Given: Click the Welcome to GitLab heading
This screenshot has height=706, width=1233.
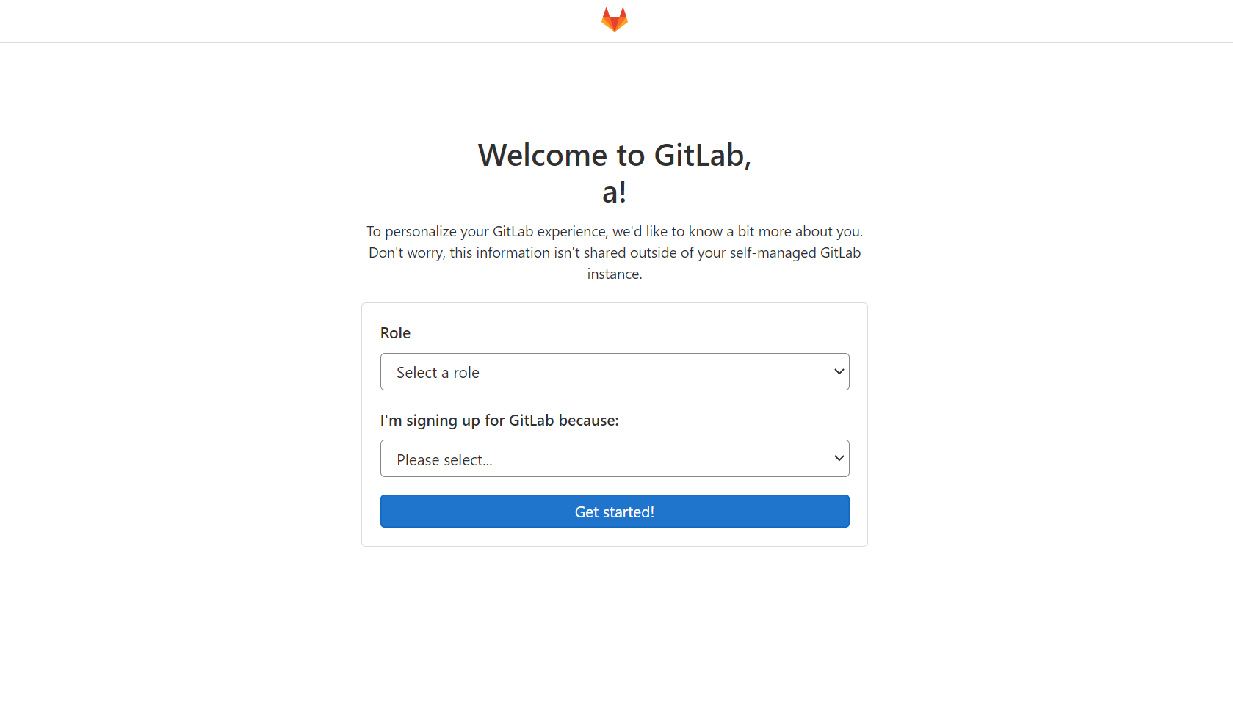Looking at the screenshot, I should 615,173.
